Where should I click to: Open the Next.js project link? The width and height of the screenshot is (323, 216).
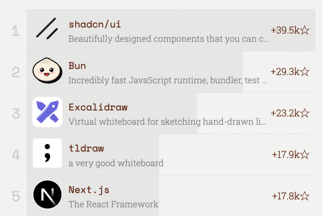coord(89,189)
